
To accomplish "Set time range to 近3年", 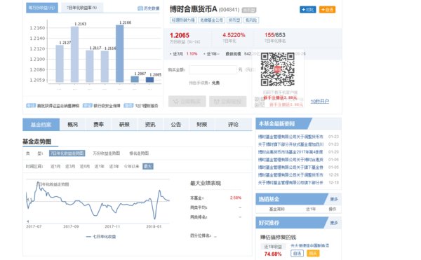I will tap(114, 167).
